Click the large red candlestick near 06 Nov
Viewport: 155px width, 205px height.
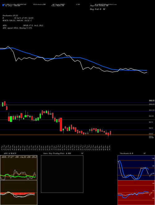click(61, 125)
